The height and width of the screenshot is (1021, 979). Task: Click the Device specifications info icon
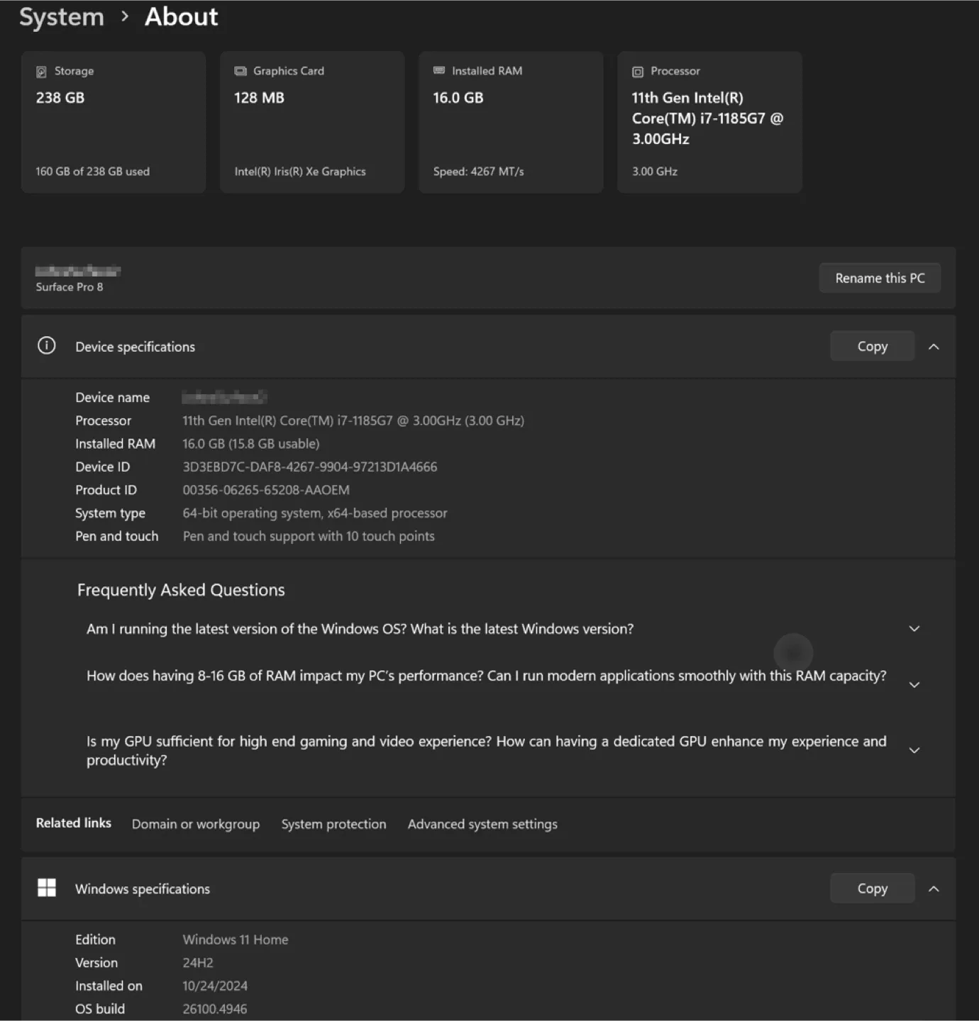[45, 346]
